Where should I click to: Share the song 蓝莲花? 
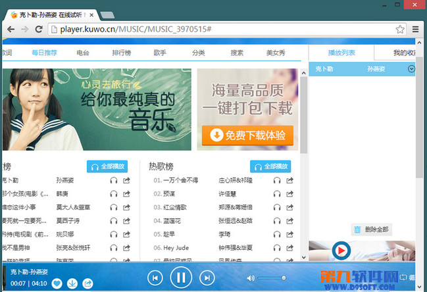[290, 220]
